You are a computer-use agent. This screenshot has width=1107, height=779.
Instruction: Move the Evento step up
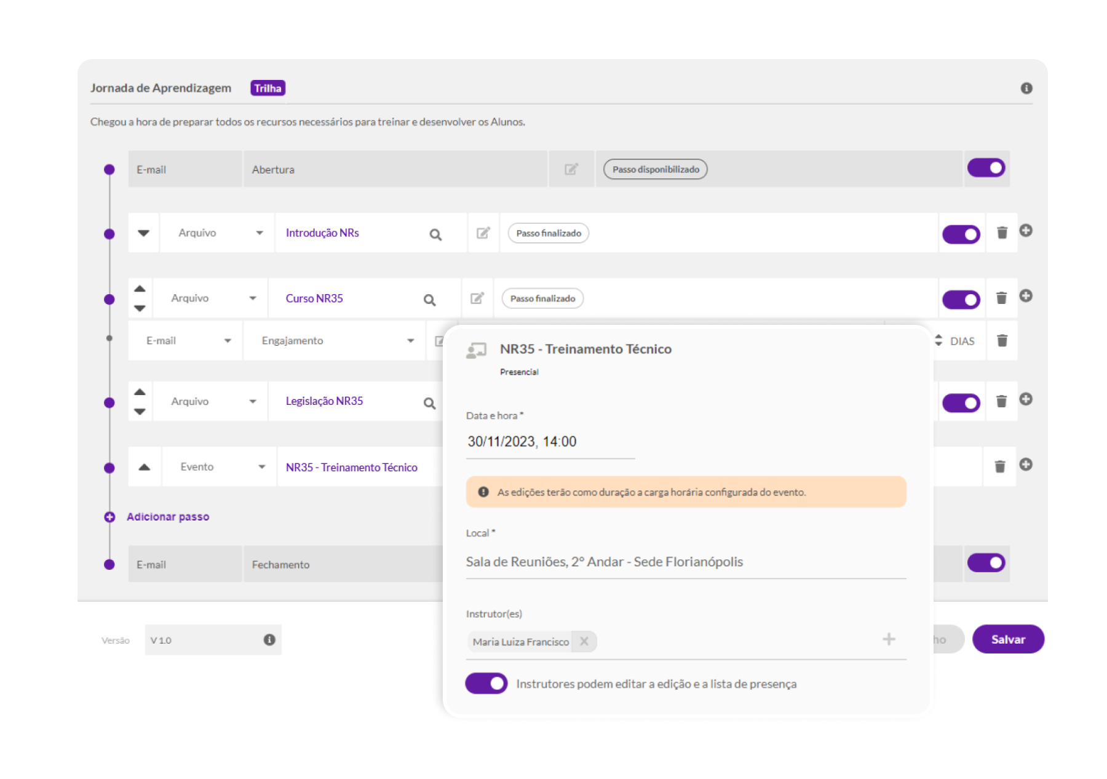[144, 467]
